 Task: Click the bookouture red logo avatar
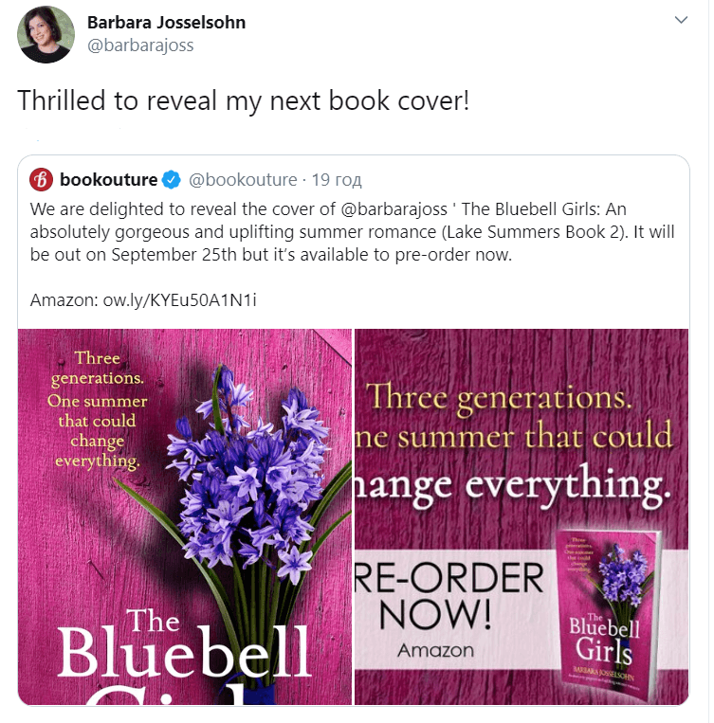pos(41,179)
